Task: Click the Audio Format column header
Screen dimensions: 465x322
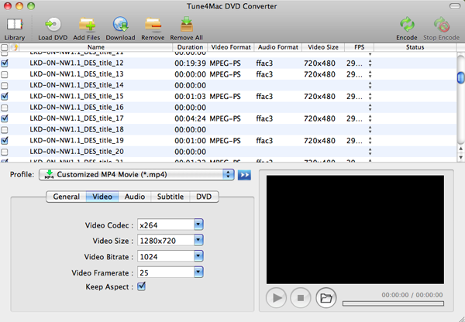Action: pyautogui.click(x=278, y=47)
